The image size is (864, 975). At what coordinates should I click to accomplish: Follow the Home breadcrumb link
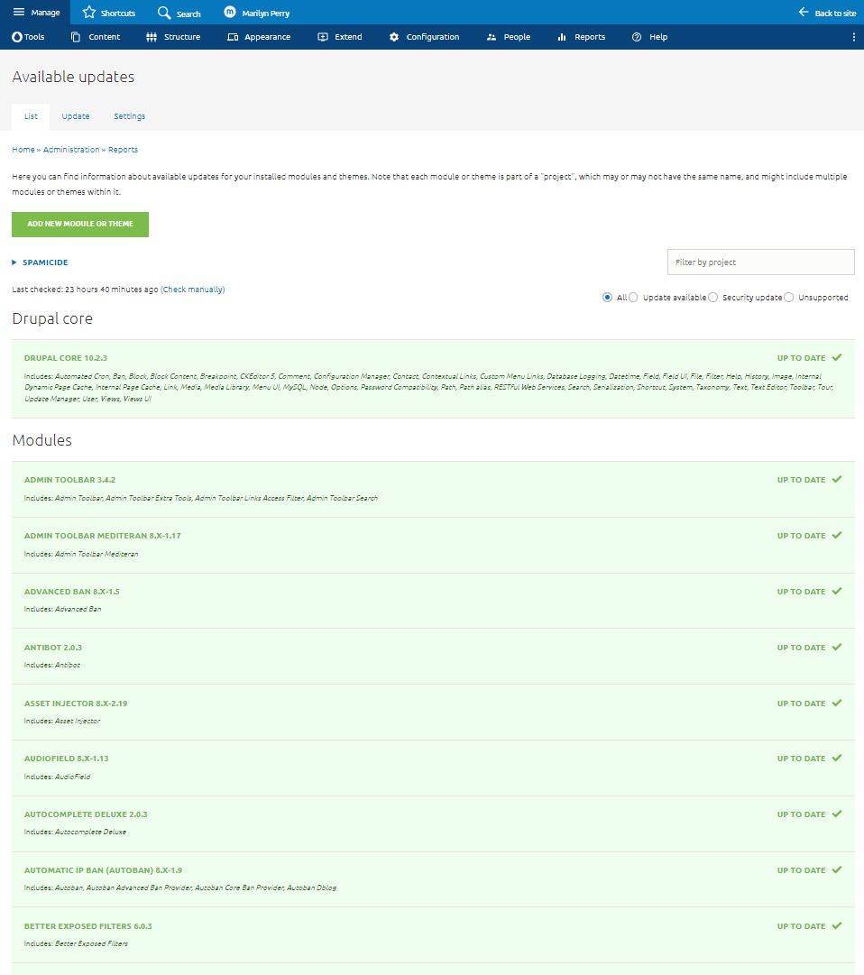point(23,150)
